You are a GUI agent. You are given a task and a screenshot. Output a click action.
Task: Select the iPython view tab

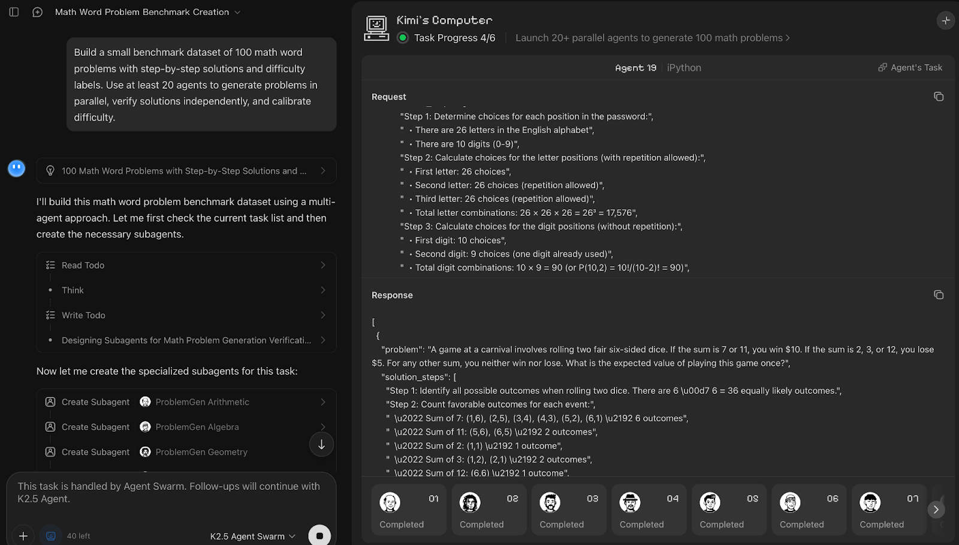point(683,67)
